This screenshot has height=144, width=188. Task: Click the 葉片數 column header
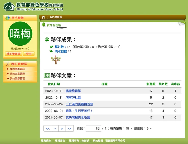point(163,84)
